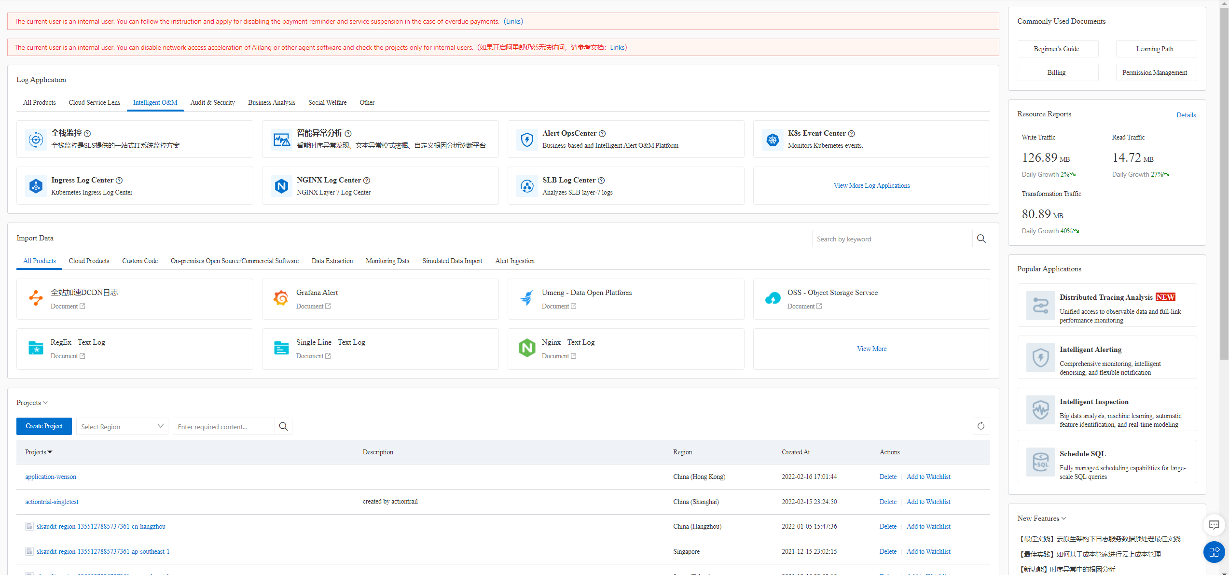Expand the Select Region dropdown
The width and height of the screenshot is (1229, 575).
(122, 426)
